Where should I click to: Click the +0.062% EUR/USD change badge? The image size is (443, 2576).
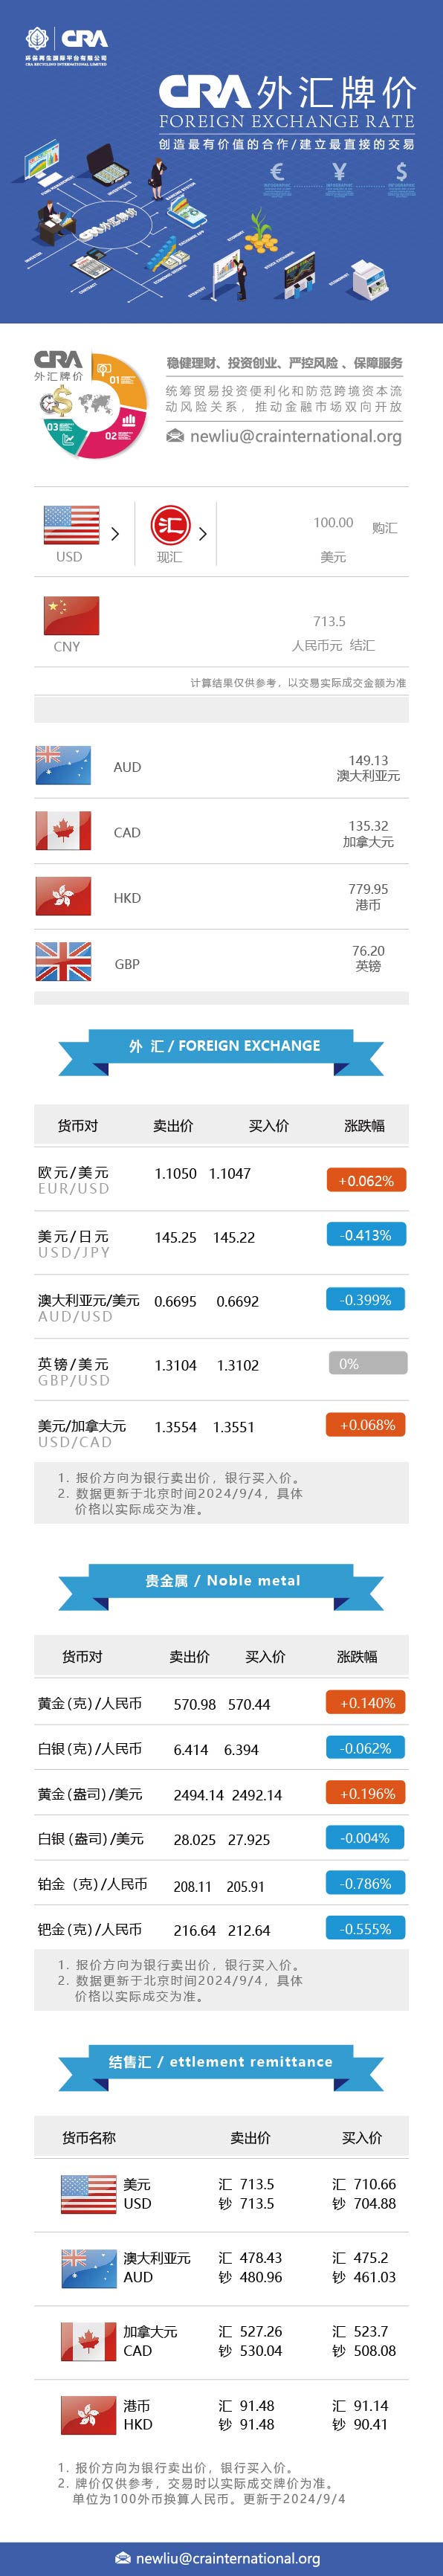click(366, 1180)
